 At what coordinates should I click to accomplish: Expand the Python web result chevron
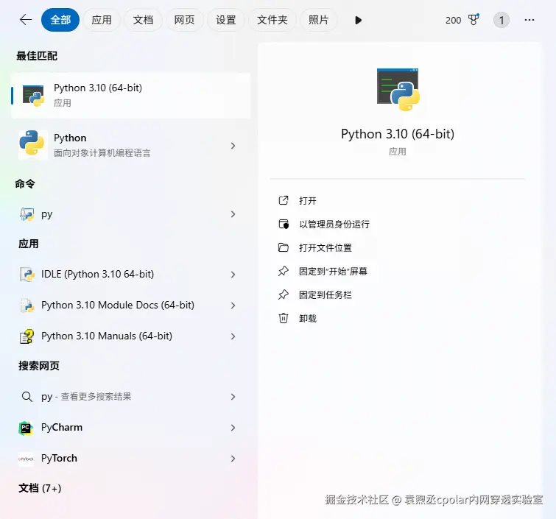233,145
